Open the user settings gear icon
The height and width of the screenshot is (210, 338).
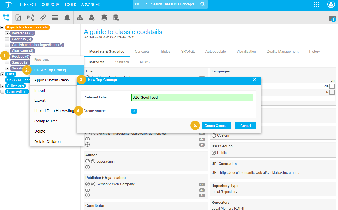[92, 18]
